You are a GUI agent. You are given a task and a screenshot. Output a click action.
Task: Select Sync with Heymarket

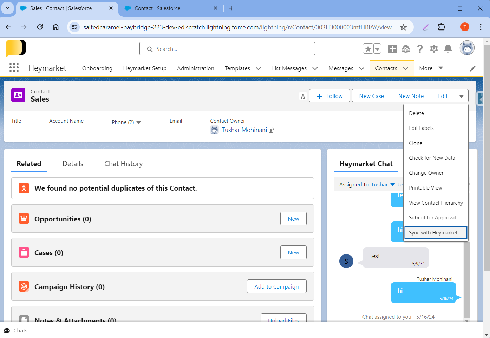click(x=436, y=232)
